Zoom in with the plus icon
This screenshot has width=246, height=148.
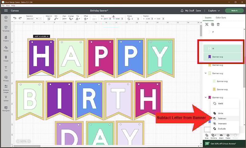pos(29,141)
